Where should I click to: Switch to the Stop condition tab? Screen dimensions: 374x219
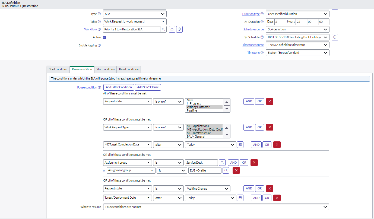[x=105, y=69]
